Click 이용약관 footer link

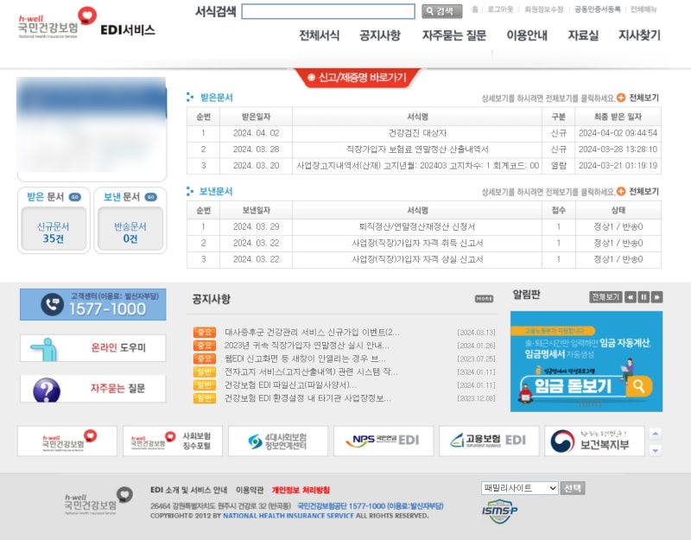(250, 490)
